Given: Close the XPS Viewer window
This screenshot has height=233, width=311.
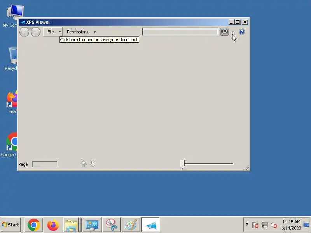Looking at the screenshot, I should 245,22.
